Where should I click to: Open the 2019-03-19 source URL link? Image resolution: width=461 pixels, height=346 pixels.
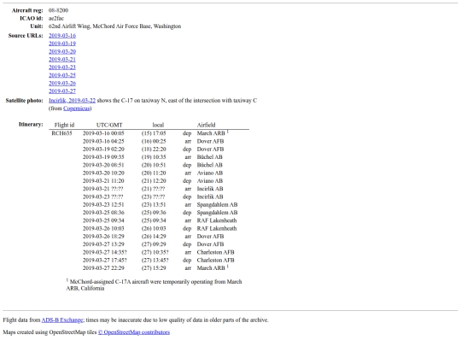click(62, 44)
